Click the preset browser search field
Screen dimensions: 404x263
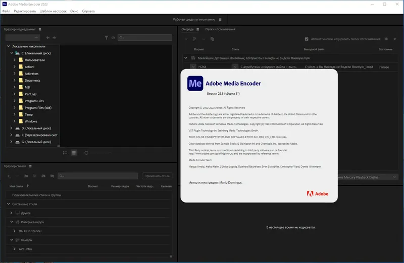click(x=98, y=176)
